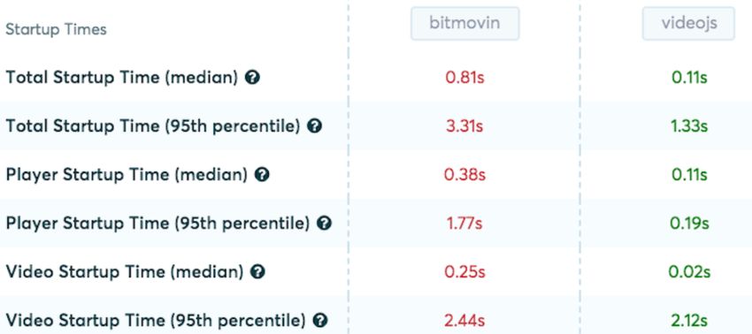This screenshot has width=752, height=334.
Task: Click the Startup Times section heading
Action: (x=56, y=30)
